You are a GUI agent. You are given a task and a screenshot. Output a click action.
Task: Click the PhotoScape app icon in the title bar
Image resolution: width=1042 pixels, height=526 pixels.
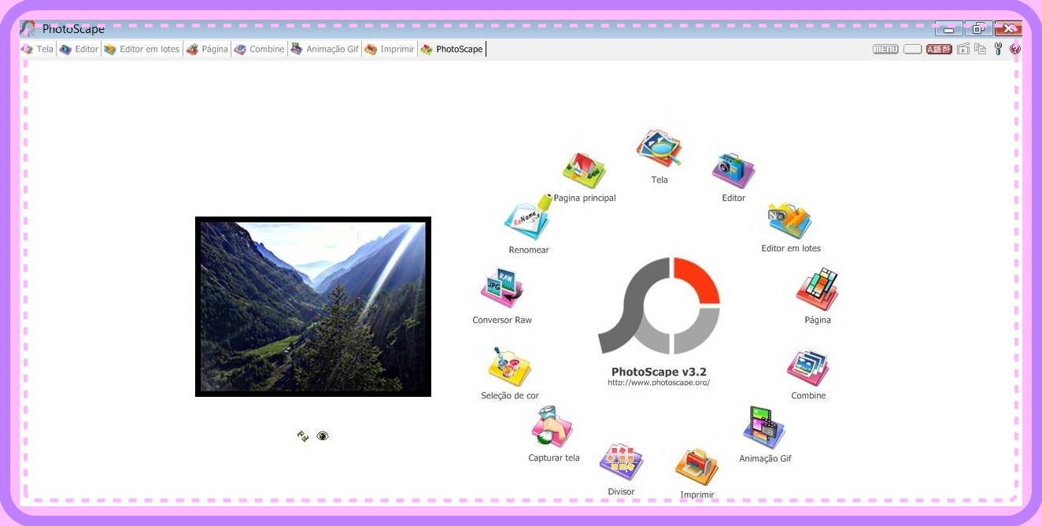(x=28, y=28)
